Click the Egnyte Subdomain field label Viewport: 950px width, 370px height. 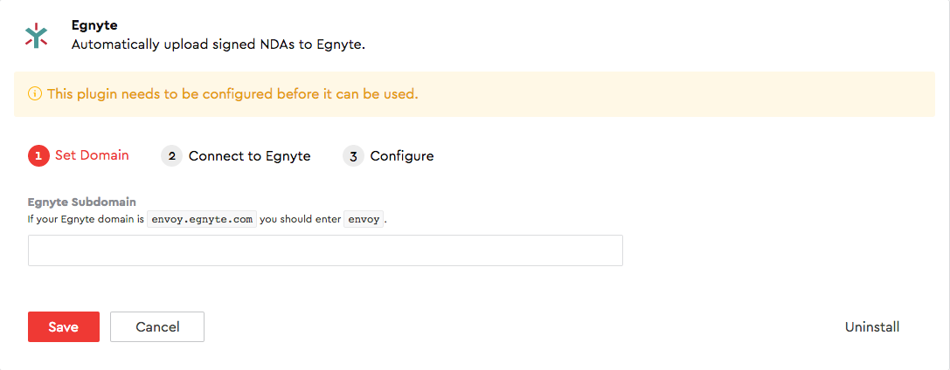[82, 202]
